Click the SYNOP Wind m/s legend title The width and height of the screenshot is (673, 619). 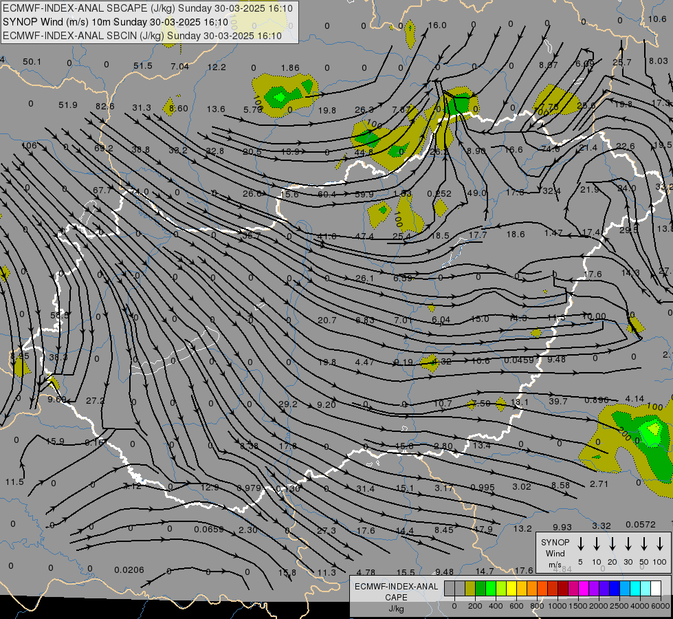tap(555, 553)
